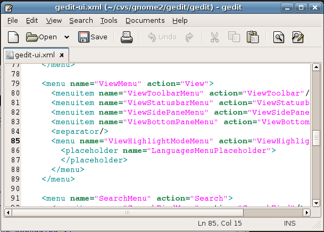The width and height of the screenshot is (324, 232).
Task: Click "ViewToolbarMenu" text on line 80
Action: click(163, 93)
